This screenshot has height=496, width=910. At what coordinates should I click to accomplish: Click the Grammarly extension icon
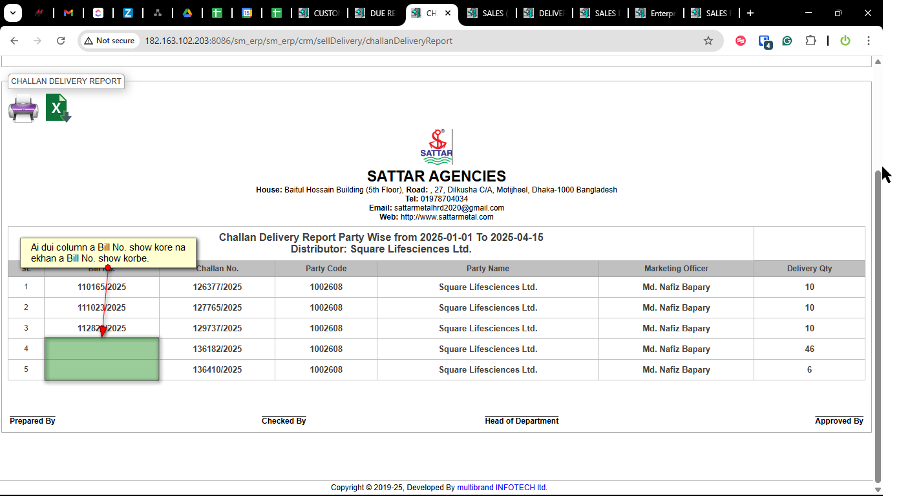pos(787,41)
